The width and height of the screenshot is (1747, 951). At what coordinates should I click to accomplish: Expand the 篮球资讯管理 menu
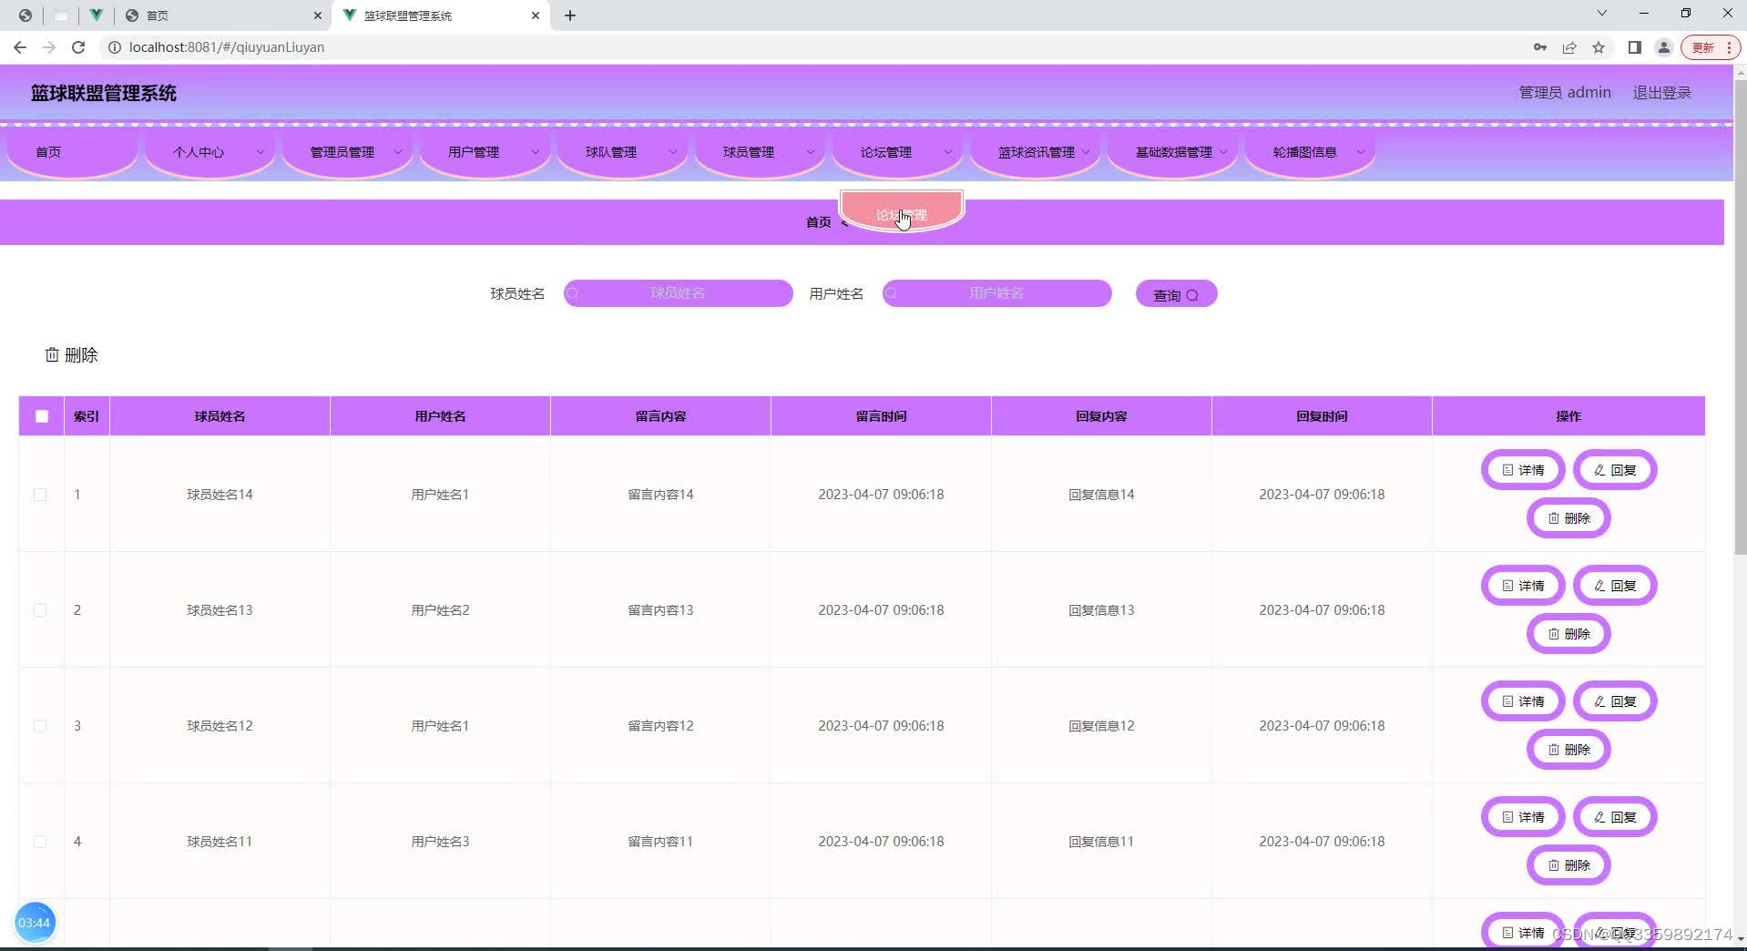point(1036,152)
